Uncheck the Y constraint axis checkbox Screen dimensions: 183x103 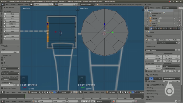(2, 60)
